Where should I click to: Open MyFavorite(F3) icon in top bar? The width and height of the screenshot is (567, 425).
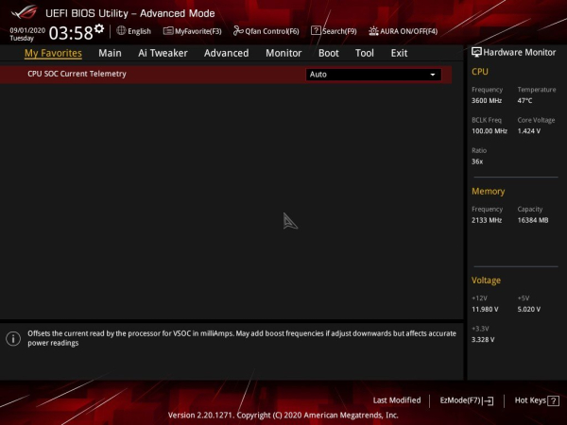click(x=168, y=31)
